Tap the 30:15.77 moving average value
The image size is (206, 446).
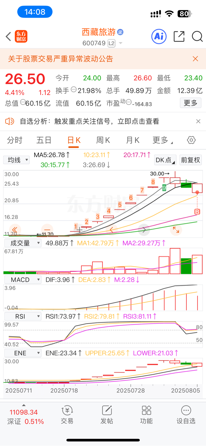point(55,165)
